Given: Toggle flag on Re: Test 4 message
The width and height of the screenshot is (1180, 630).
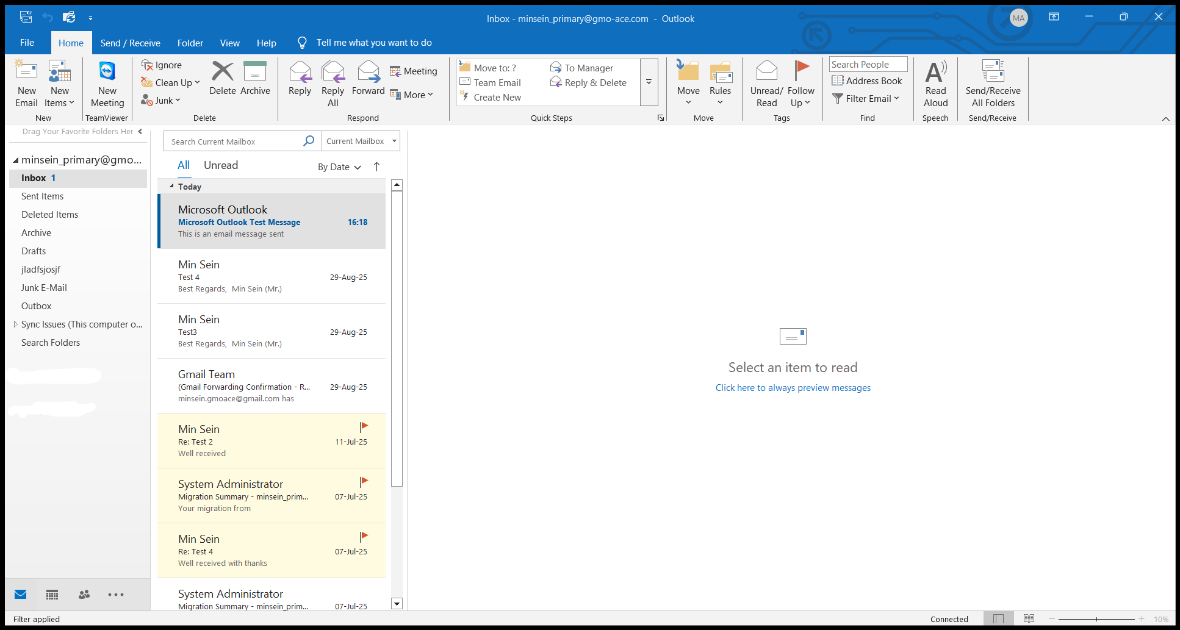Looking at the screenshot, I should (364, 537).
